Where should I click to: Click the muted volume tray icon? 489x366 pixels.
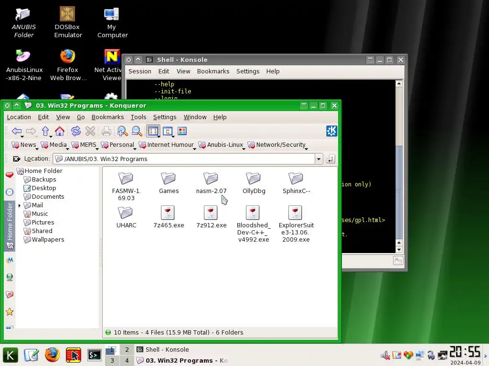click(385, 355)
